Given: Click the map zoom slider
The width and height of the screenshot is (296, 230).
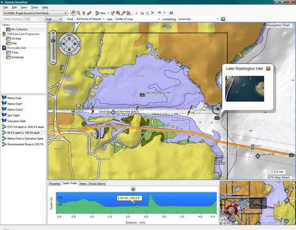Looking at the screenshot, I should (x=53, y=48).
